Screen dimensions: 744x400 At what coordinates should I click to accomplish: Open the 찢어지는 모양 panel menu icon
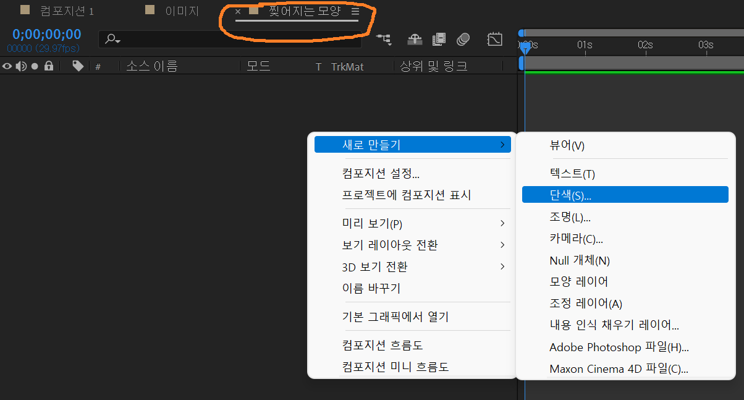(355, 11)
